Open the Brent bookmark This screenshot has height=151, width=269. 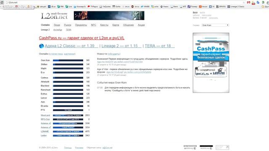[x=174, y=7]
